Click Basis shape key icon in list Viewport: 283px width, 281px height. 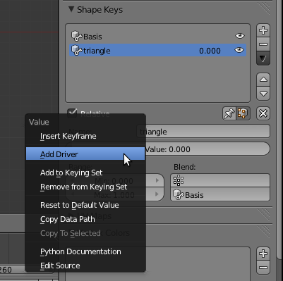(76, 37)
